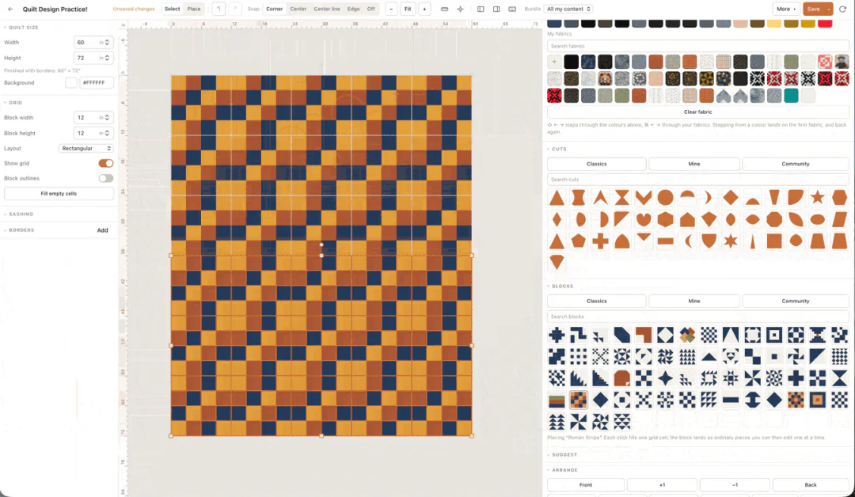Choose the add fabric plus tile
Screen dimensions: 855x497
click(x=554, y=62)
